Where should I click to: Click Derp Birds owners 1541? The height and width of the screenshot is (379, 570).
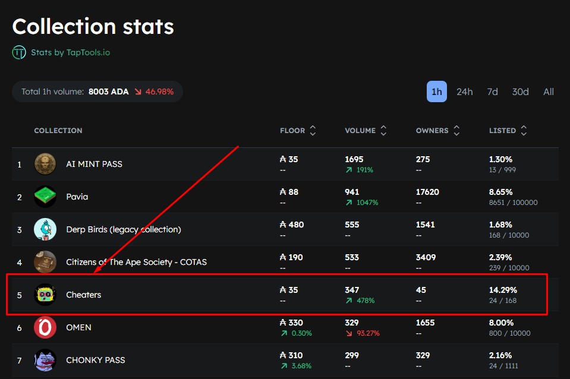click(x=426, y=225)
